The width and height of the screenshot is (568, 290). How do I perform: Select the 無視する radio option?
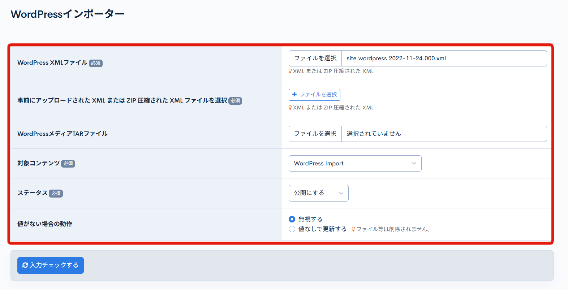pos(292,219)
